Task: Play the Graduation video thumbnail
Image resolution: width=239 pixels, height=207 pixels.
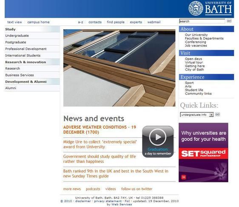Action: click(x=158, y=142)
